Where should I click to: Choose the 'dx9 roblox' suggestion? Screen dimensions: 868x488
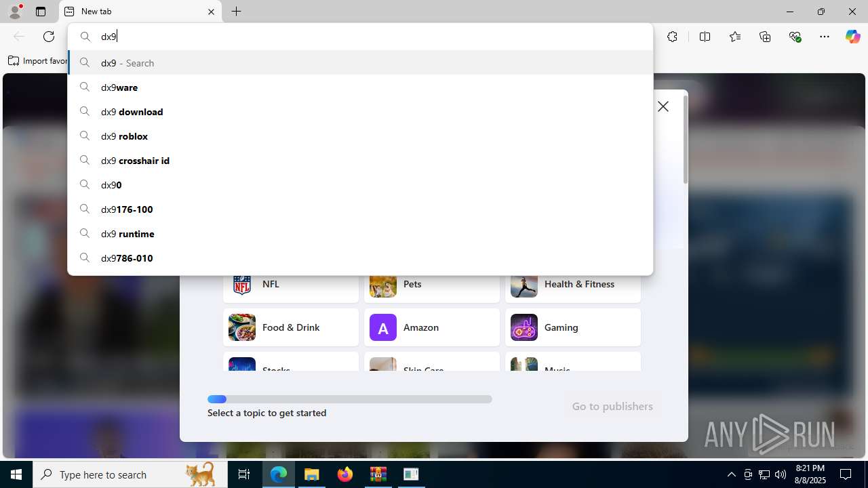(x=360, y=136)
